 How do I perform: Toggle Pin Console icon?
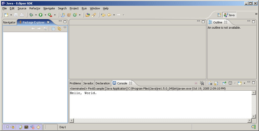point(224,83)
